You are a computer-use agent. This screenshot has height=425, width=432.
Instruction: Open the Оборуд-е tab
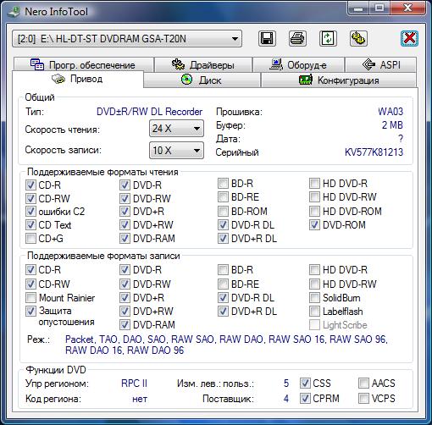pos(299,65)
